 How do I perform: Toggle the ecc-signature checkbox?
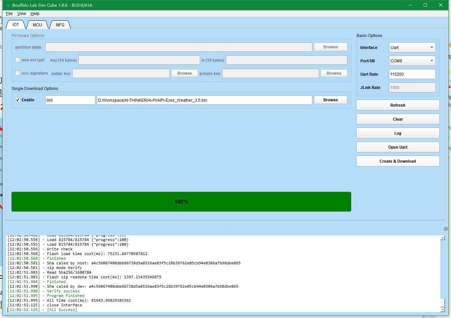point(18,73)
